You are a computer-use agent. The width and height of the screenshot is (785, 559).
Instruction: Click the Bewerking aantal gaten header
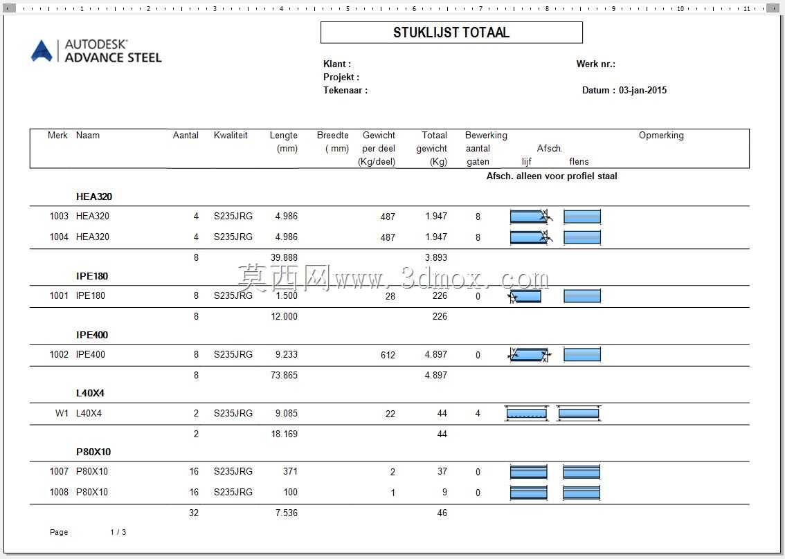[x=486, y=149]
